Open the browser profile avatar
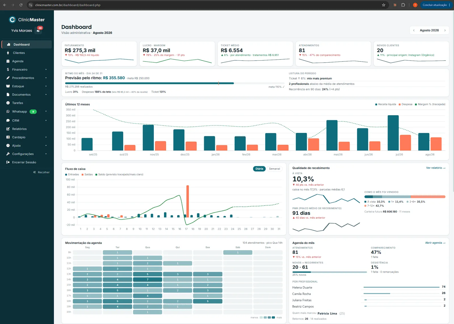Image resolution: width=454 pixels, height=324 pixels. click(415, 5)
